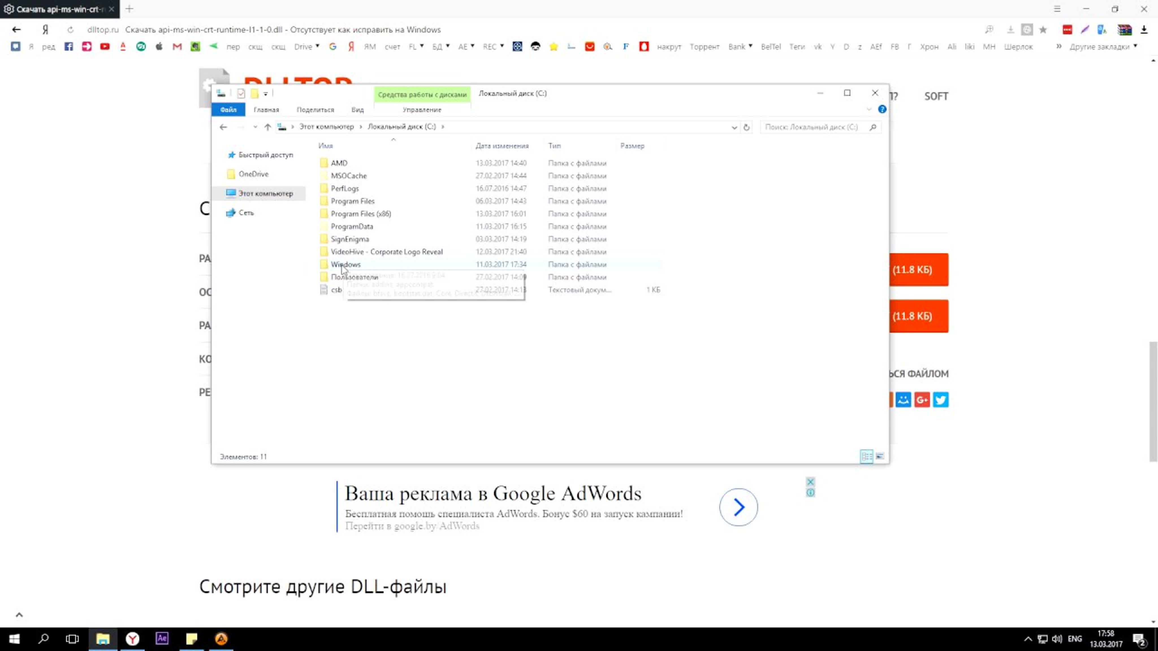Open the Apple bookmark icon

pos(159,47)
